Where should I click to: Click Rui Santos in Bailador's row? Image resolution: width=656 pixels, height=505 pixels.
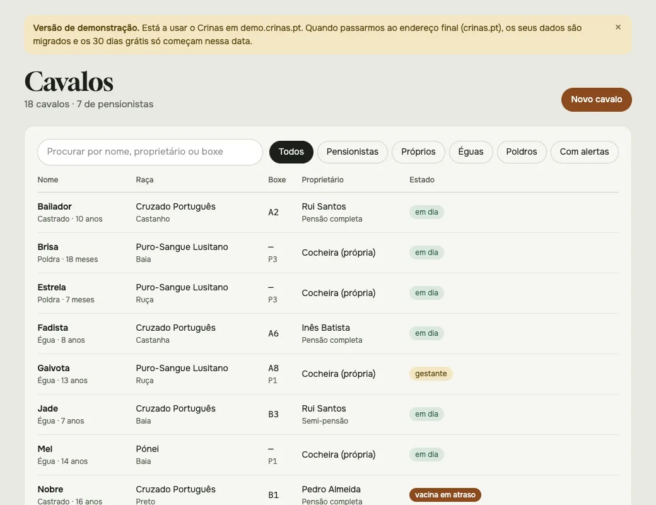pyautogui.click(x=324, y=206)
